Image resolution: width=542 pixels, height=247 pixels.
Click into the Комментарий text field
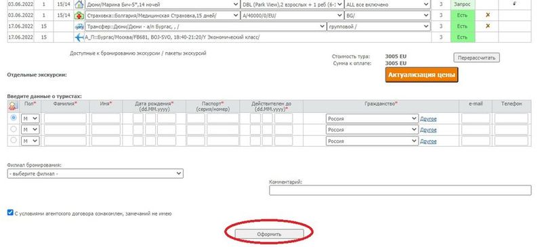400,190
